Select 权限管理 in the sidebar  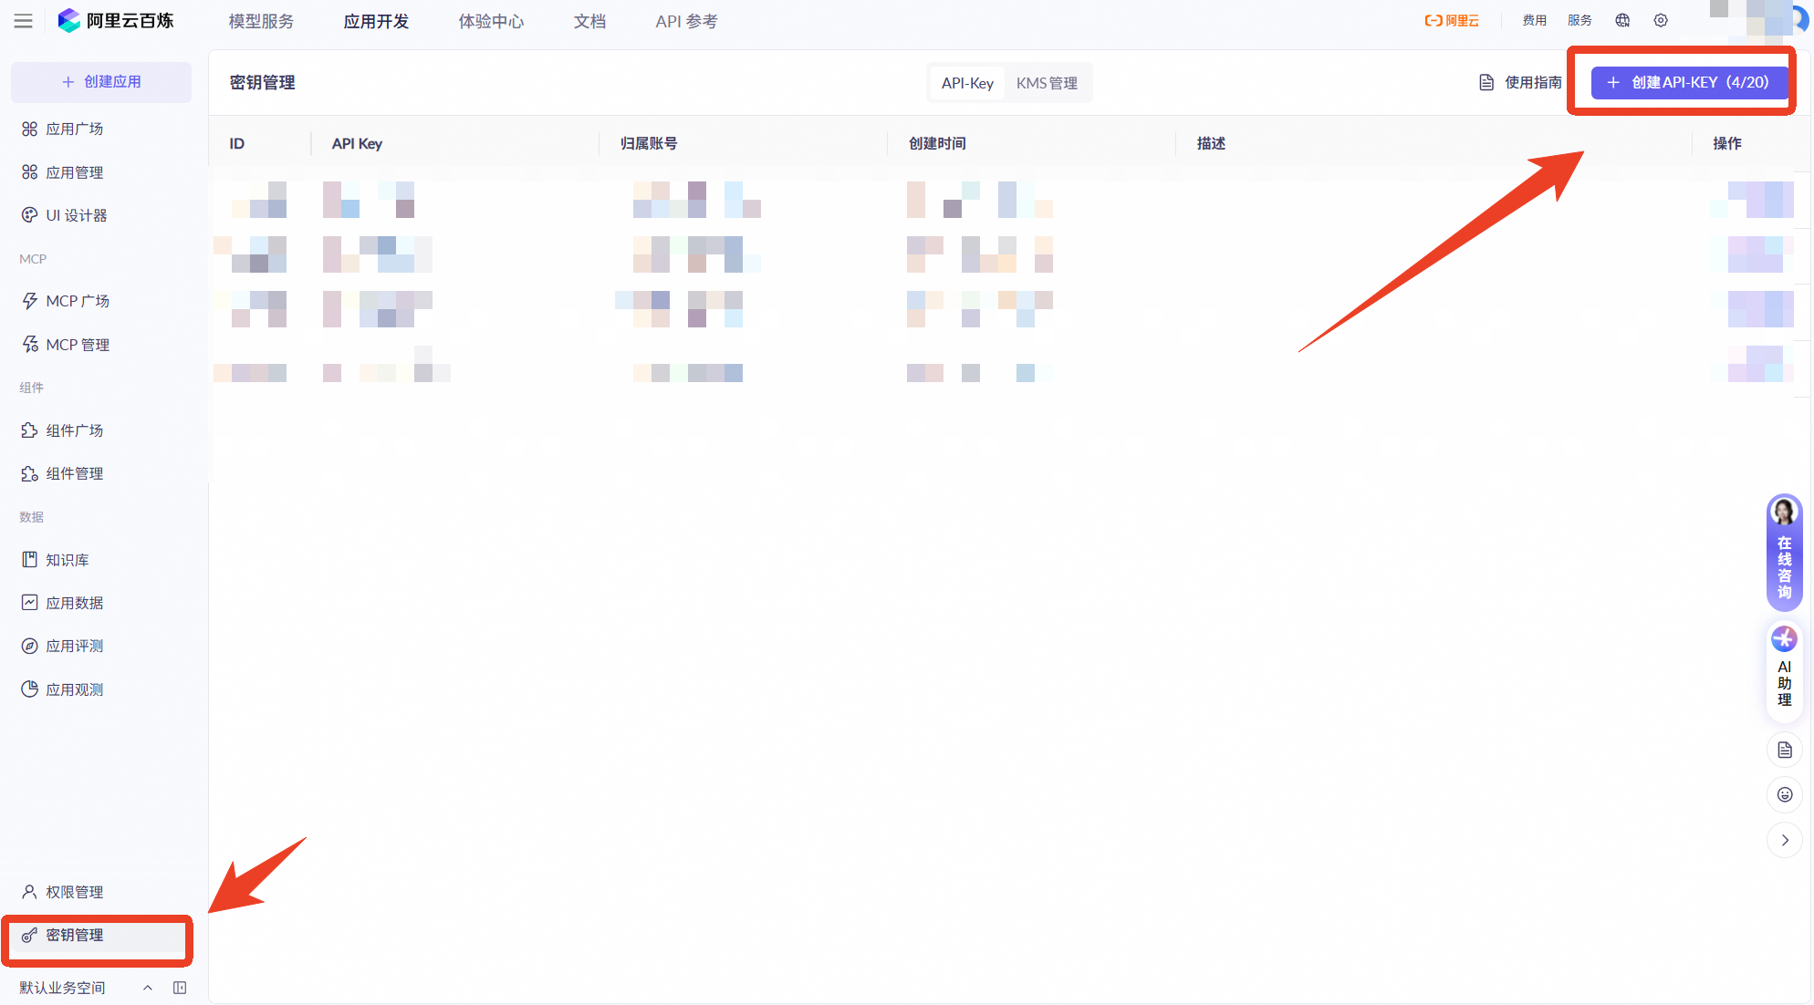click(x=74, y=892)
